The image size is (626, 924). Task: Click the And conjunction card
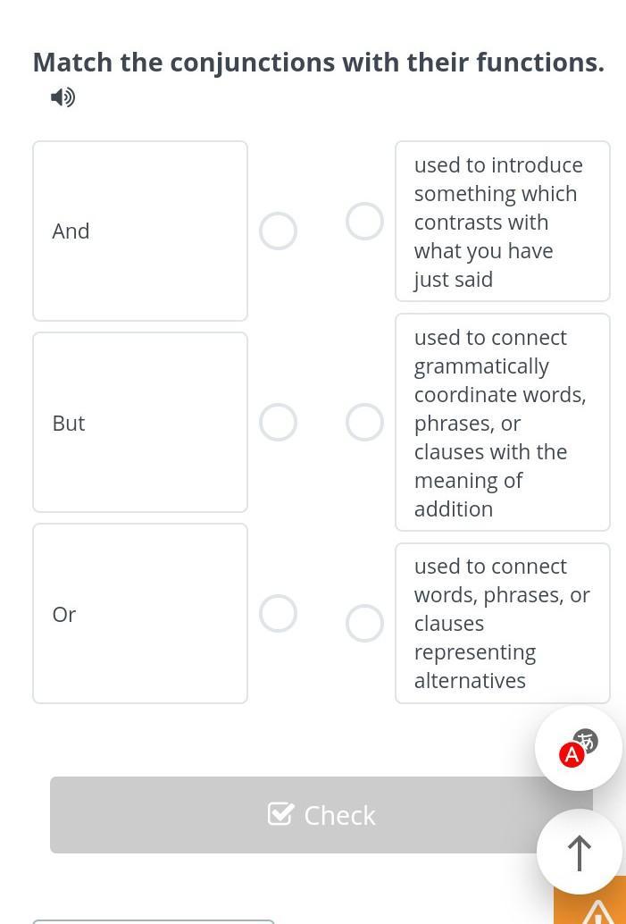pos(140,231)
